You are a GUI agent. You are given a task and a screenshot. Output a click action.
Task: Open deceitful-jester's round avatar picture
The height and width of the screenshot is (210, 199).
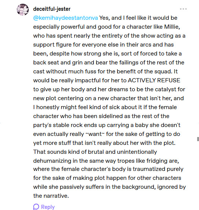coord(23,10)
